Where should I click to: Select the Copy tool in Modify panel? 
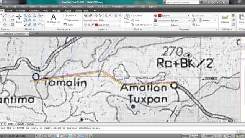(25, 16)
